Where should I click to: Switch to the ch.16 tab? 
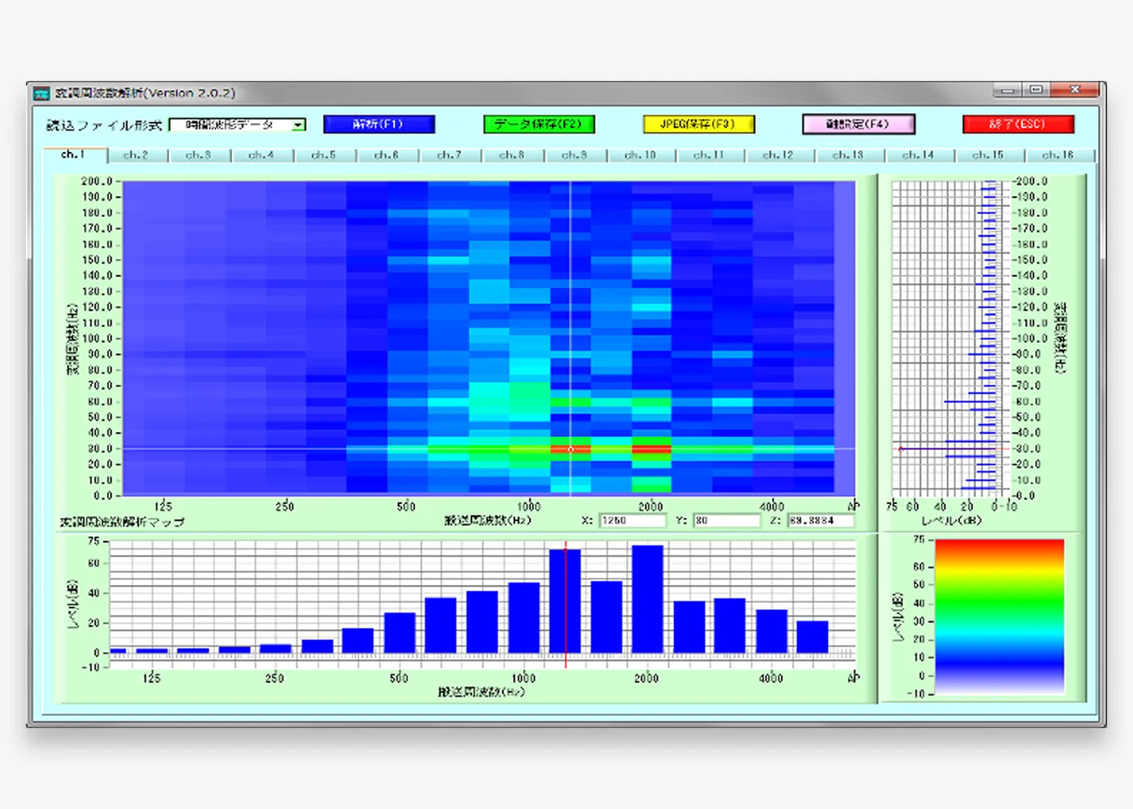pyautogui.click(x=1057, y=155)
